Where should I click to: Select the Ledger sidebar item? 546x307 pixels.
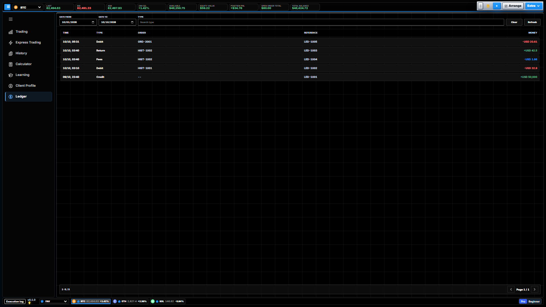(x=28, y=97)
